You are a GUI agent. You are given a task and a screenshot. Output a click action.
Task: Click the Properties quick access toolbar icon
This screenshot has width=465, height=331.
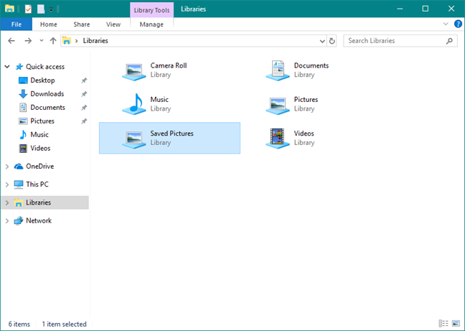28,9
